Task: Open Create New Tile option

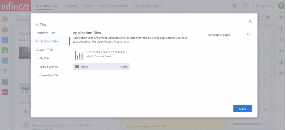Action: 48,75
